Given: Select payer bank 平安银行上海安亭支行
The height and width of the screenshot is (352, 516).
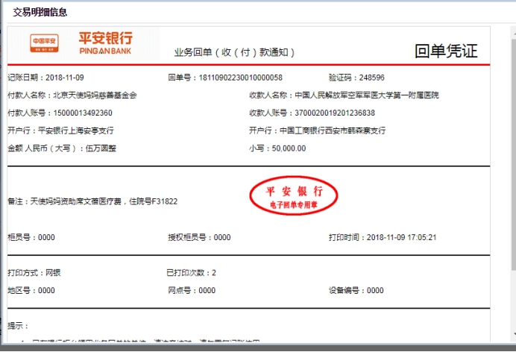Looking at the screenshot, I should coord(76,131).
